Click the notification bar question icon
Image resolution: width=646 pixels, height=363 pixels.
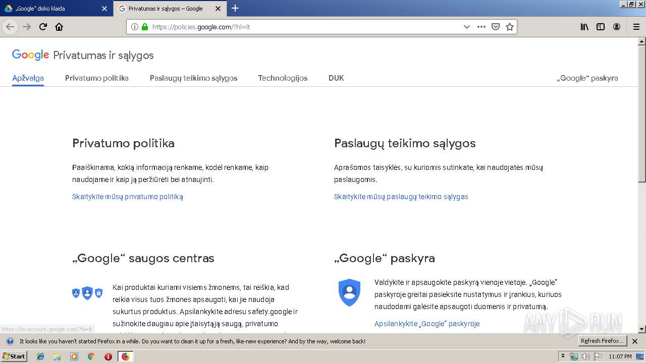click(x=10, y=341)
